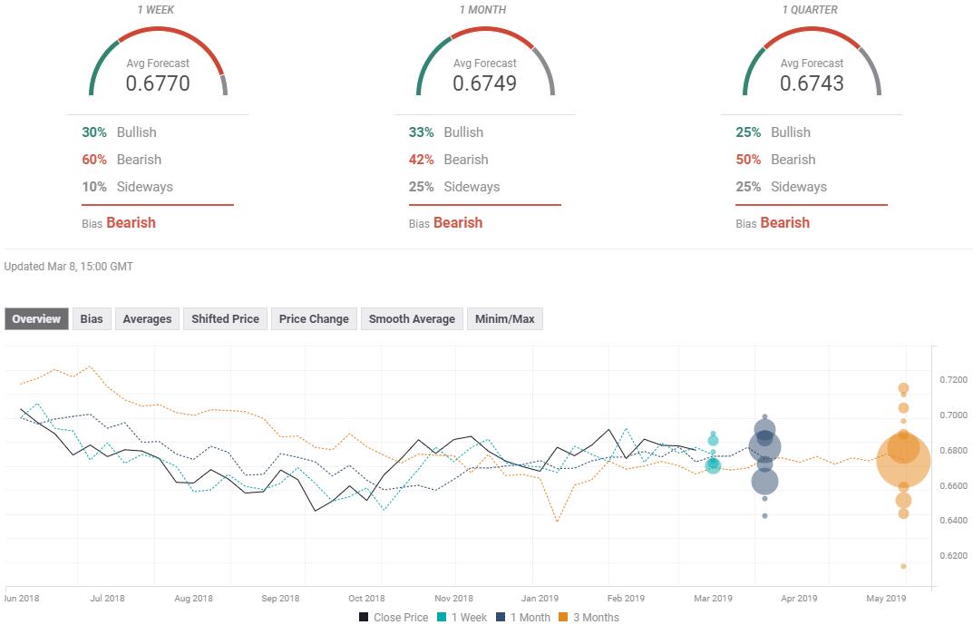
Task: Click the Updated Mar 8, 15:00 GMT timestamp
Action: pos(68,267)
